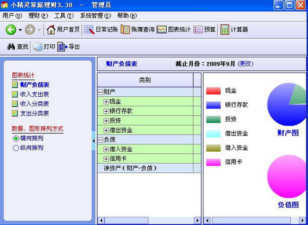Click the grey Forward arrow icon
Image resolution: width=308 pixels, height=225 pixels.
30,30
